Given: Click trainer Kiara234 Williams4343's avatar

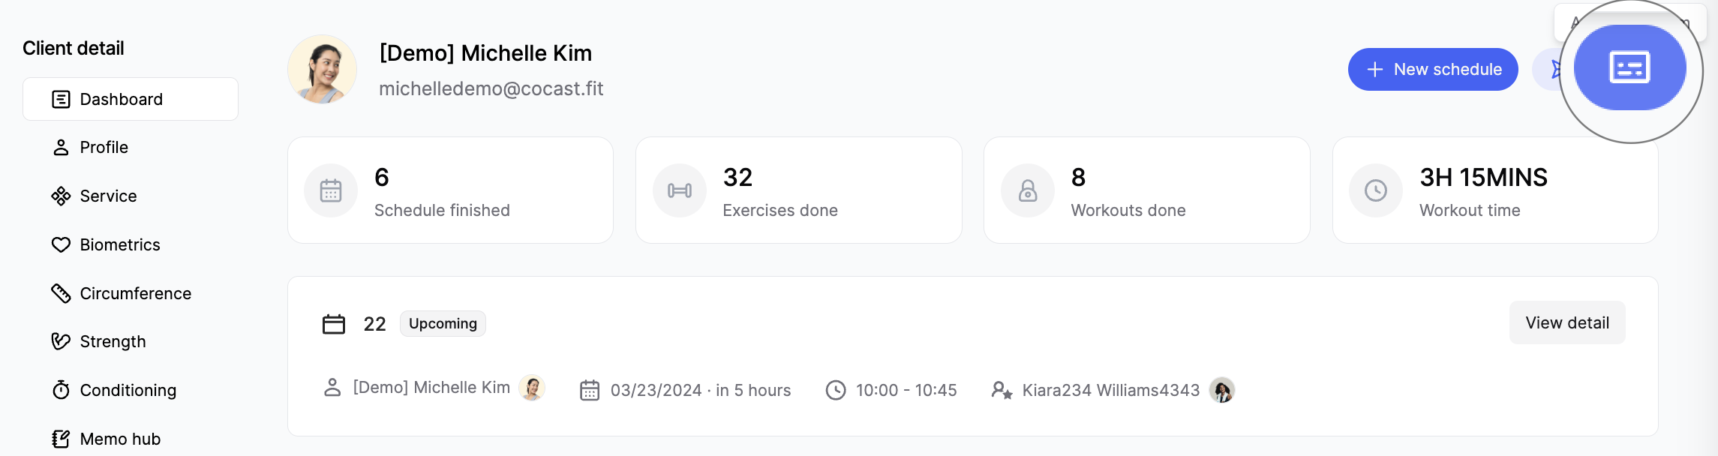Looking at the screenshot, I should 1222,390.
